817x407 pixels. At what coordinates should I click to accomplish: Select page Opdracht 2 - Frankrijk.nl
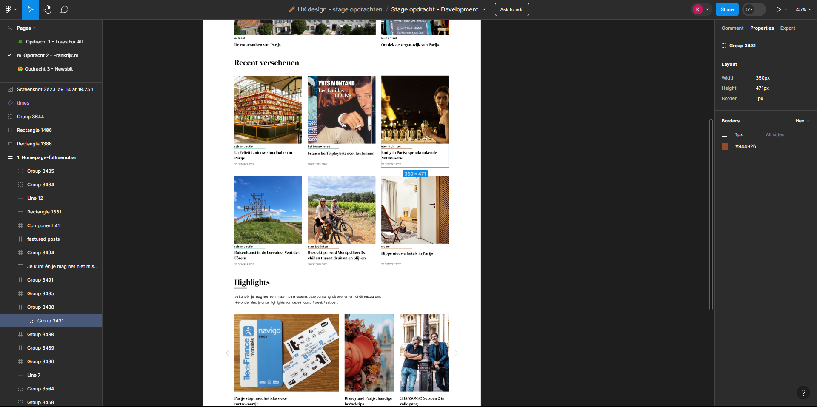tap(51, 55)
